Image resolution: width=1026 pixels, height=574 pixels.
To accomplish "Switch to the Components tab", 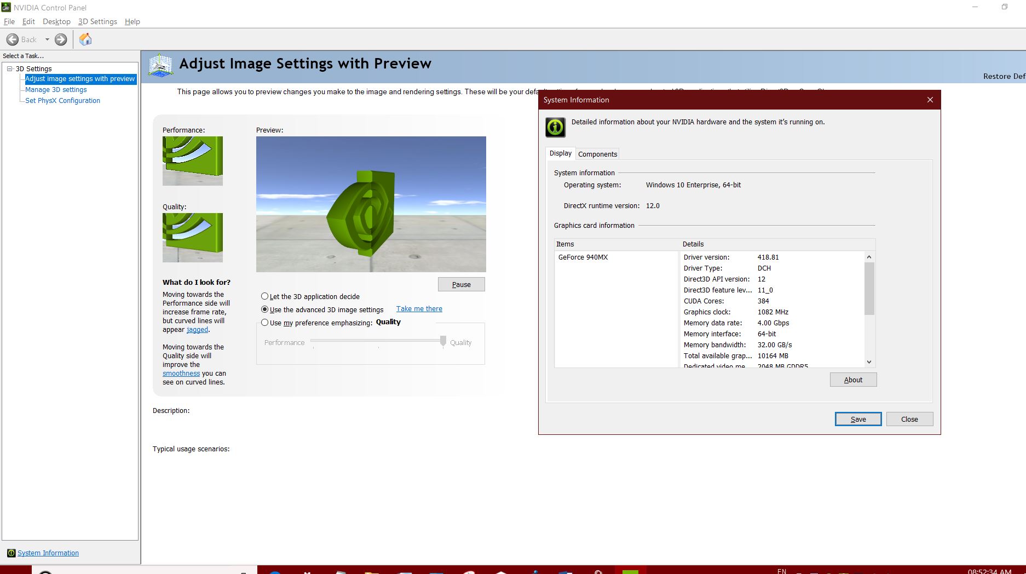I will 597,154.
